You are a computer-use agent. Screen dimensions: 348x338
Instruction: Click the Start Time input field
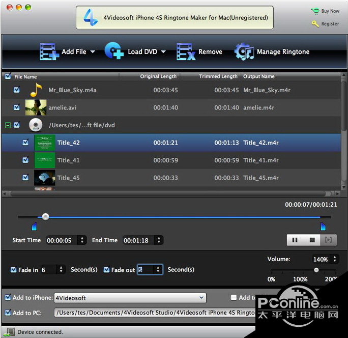point(62,240)
